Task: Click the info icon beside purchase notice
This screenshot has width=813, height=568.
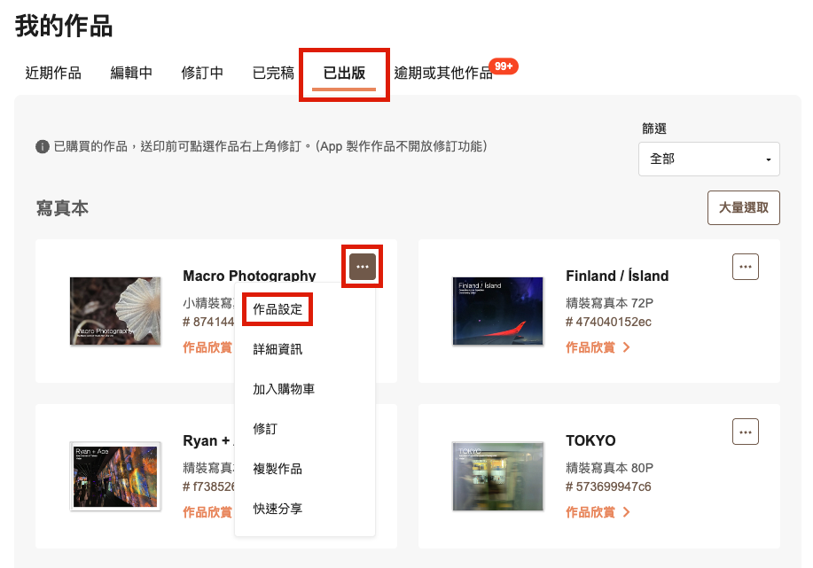Action: [42, 146]
